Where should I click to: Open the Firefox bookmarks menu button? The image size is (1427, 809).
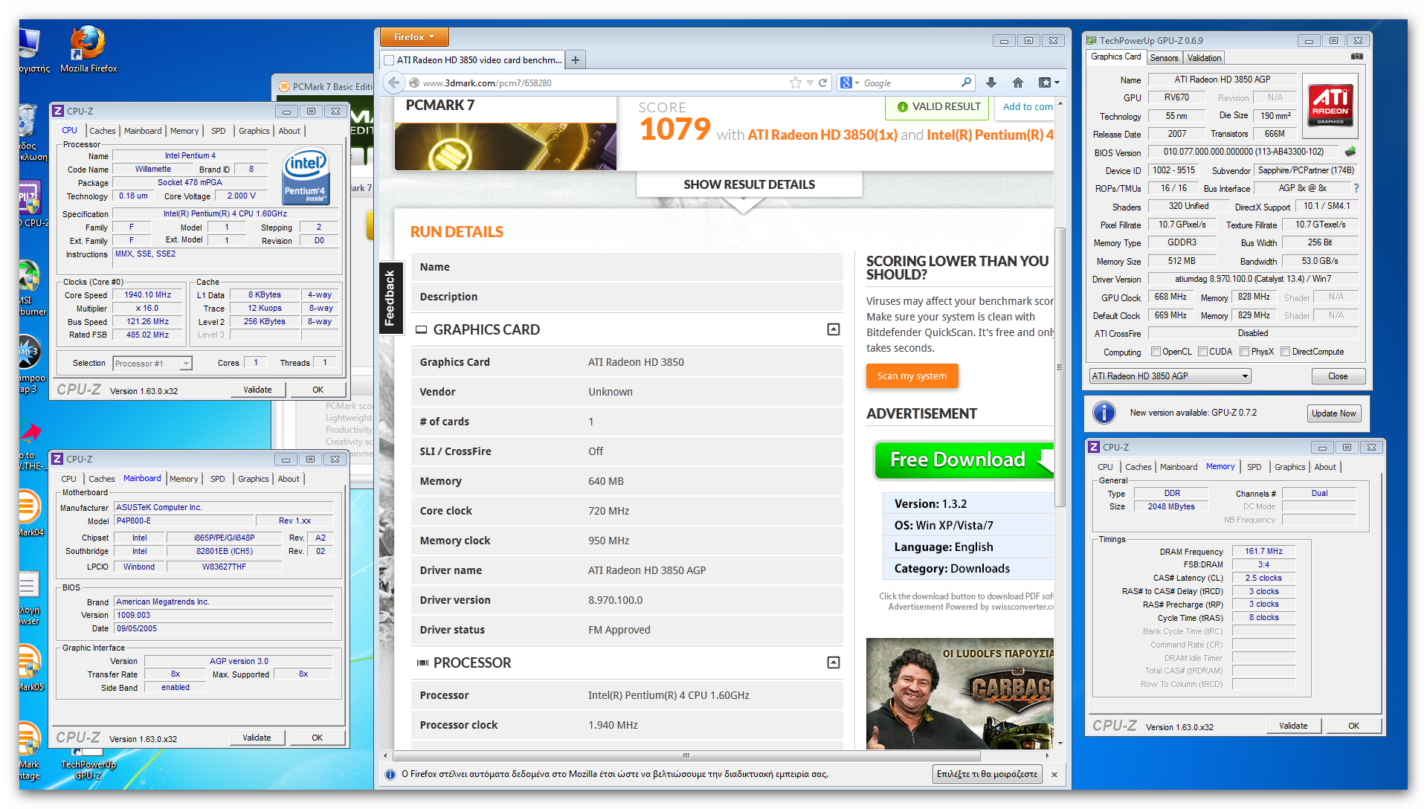tap(1048, 83)
